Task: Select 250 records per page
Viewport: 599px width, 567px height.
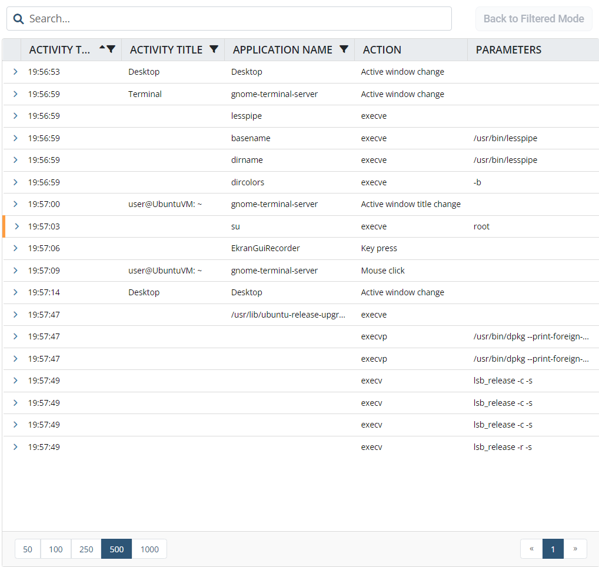Action: tap(86, 549)
